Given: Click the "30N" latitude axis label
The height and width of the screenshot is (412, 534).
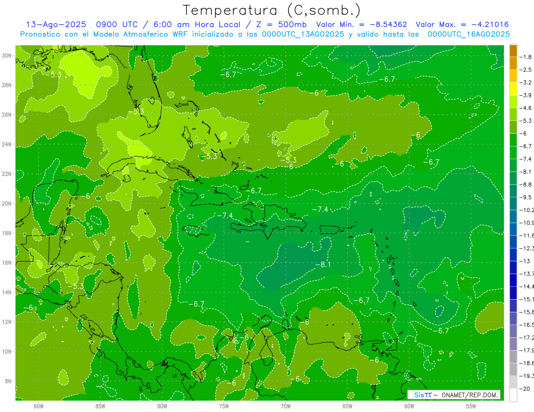Looking at the screenshot, I should point(7,56).
